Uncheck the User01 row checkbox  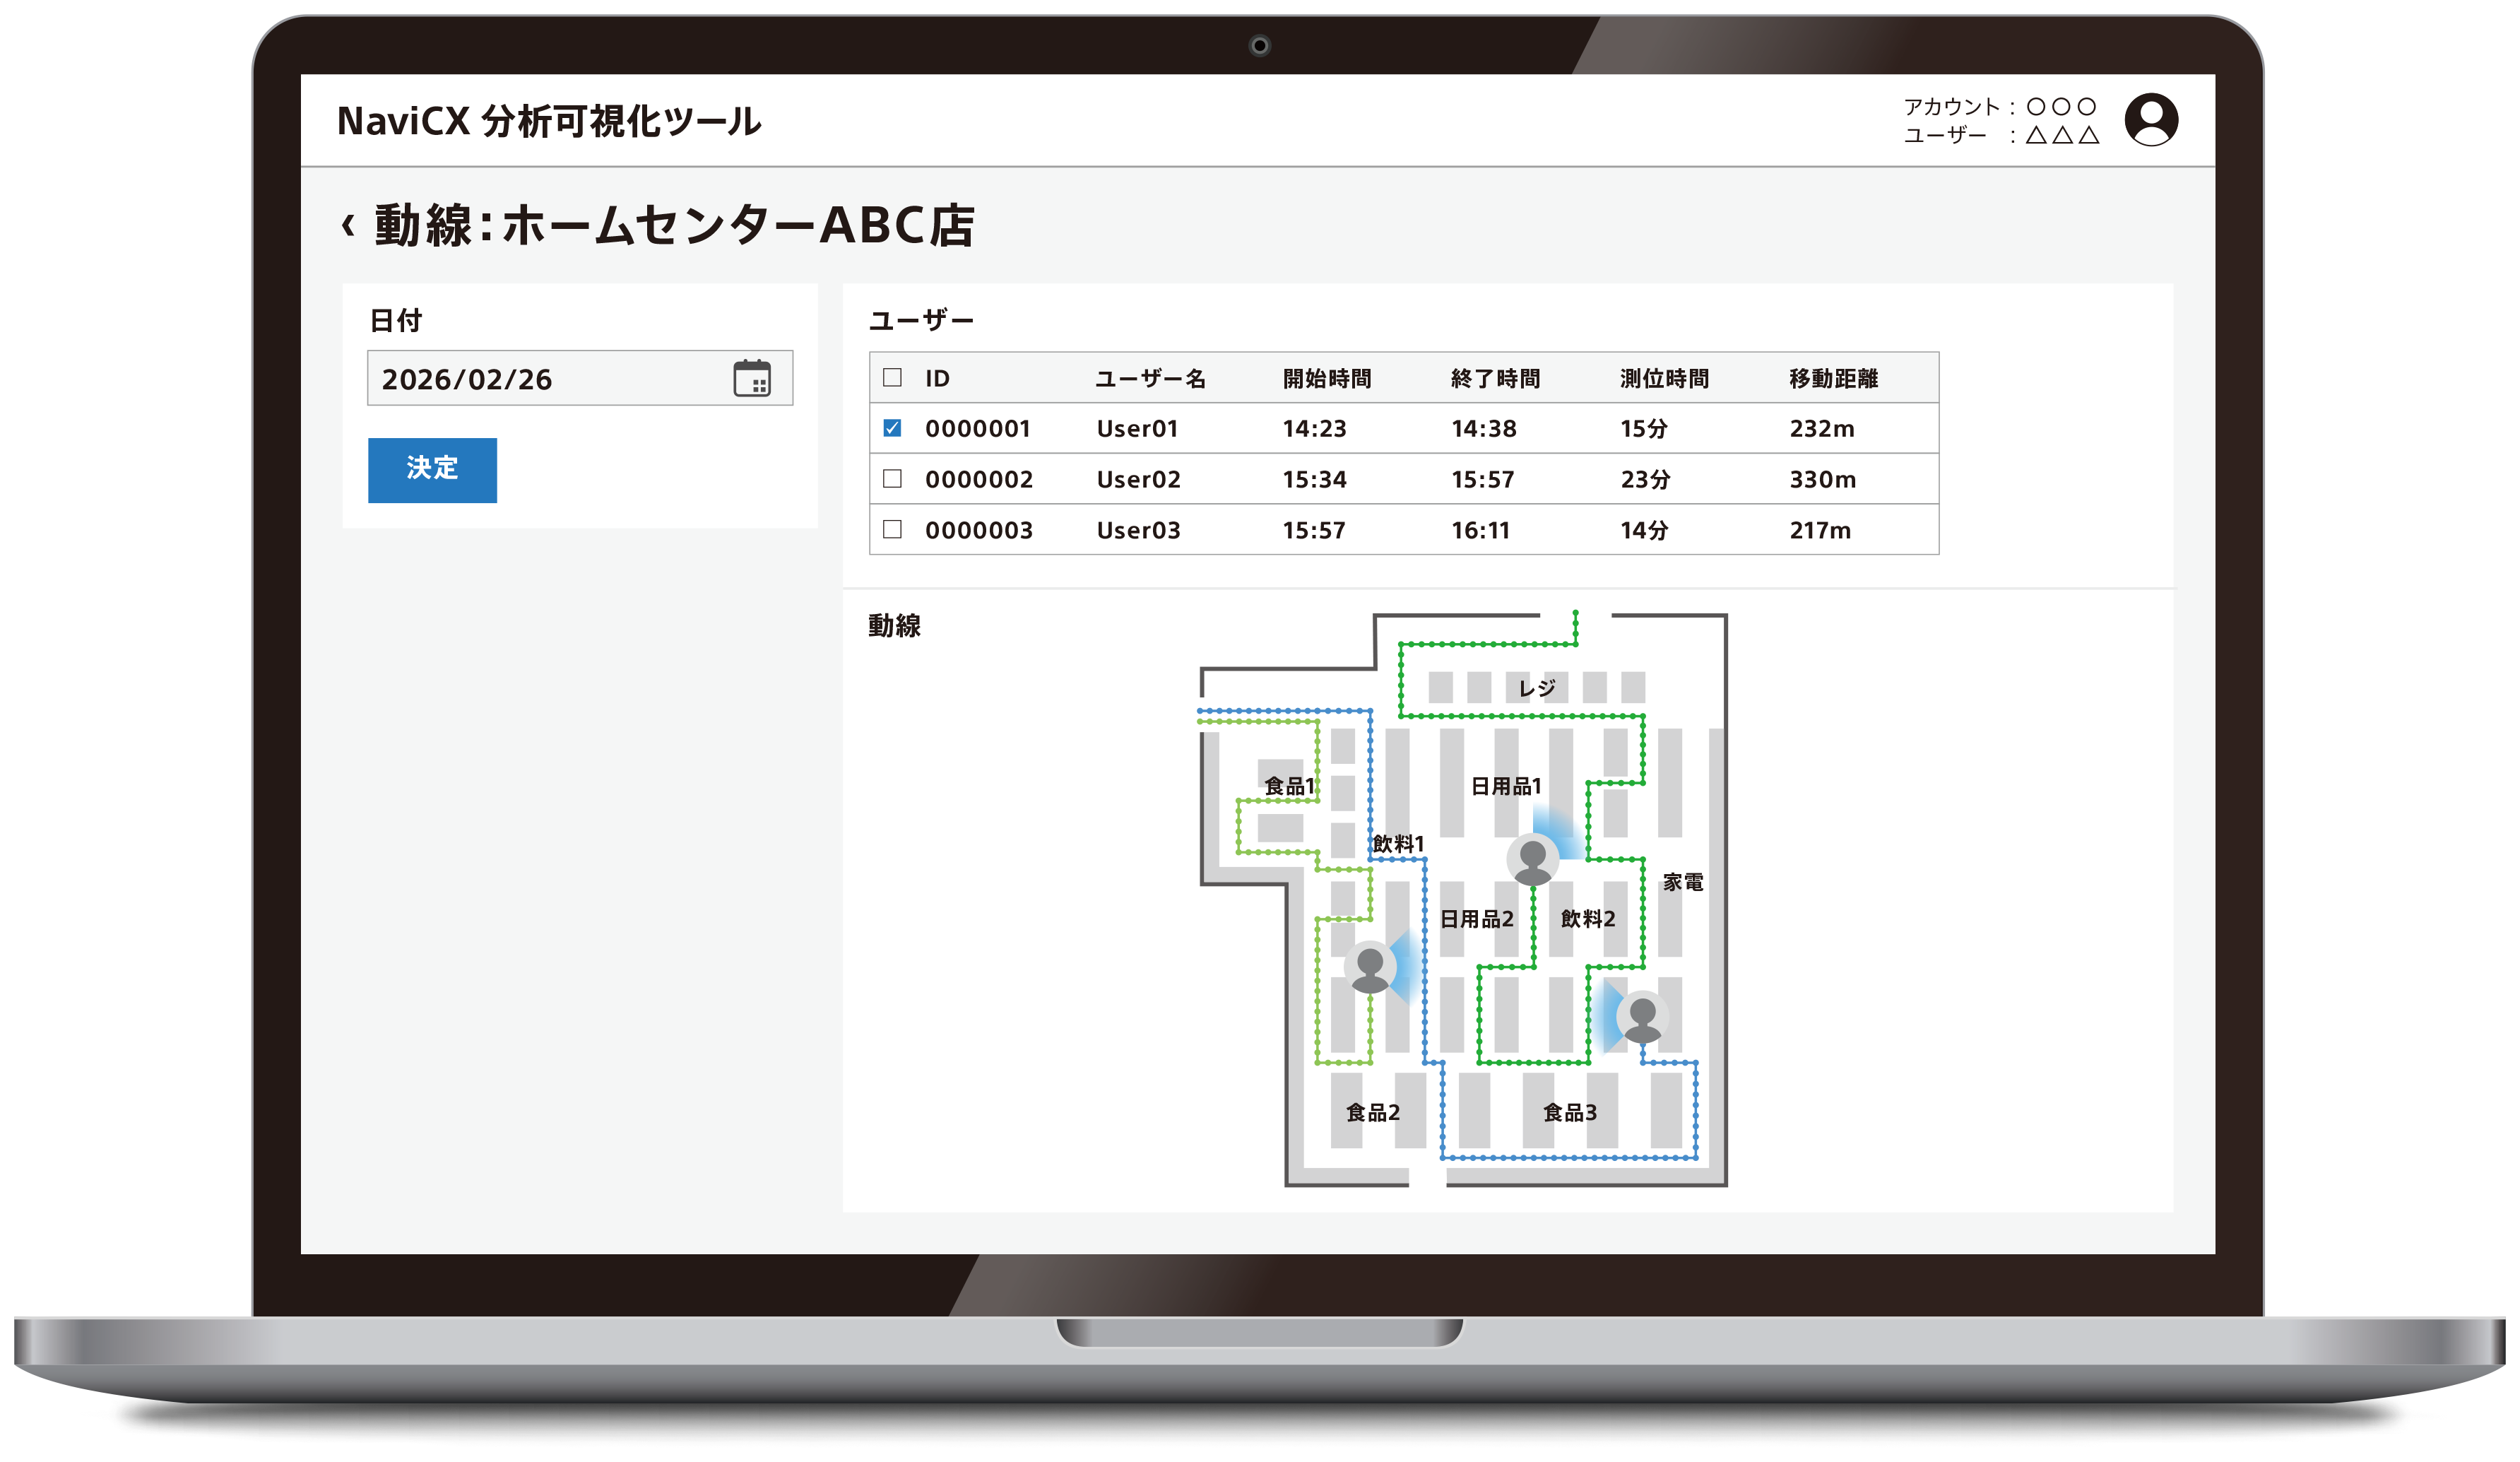(x=892, y=428)
